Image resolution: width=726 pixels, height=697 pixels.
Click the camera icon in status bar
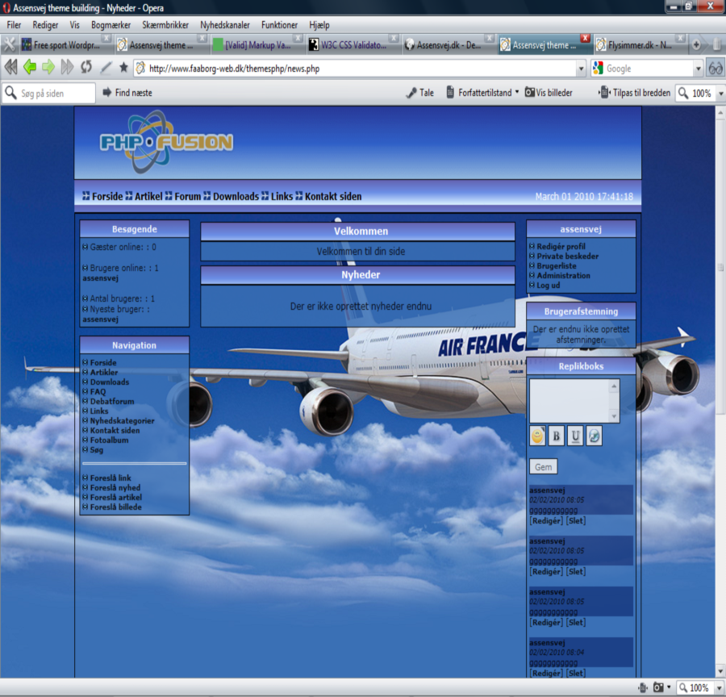[x=658, y=688]
